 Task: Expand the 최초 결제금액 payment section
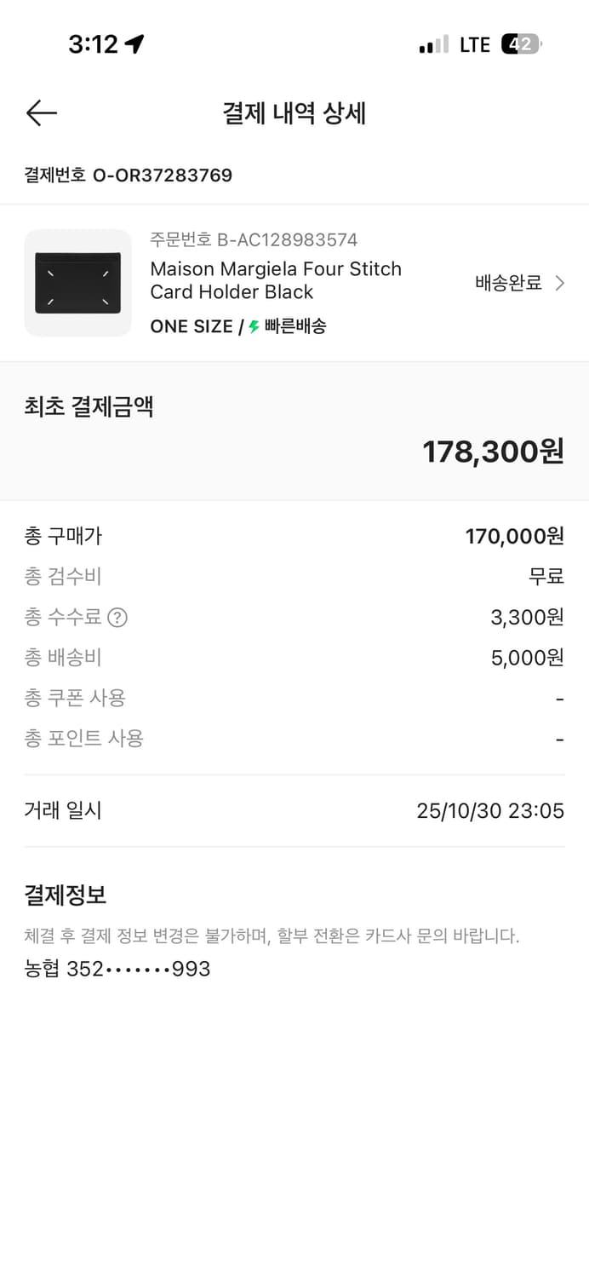click(x=88, y=406)
